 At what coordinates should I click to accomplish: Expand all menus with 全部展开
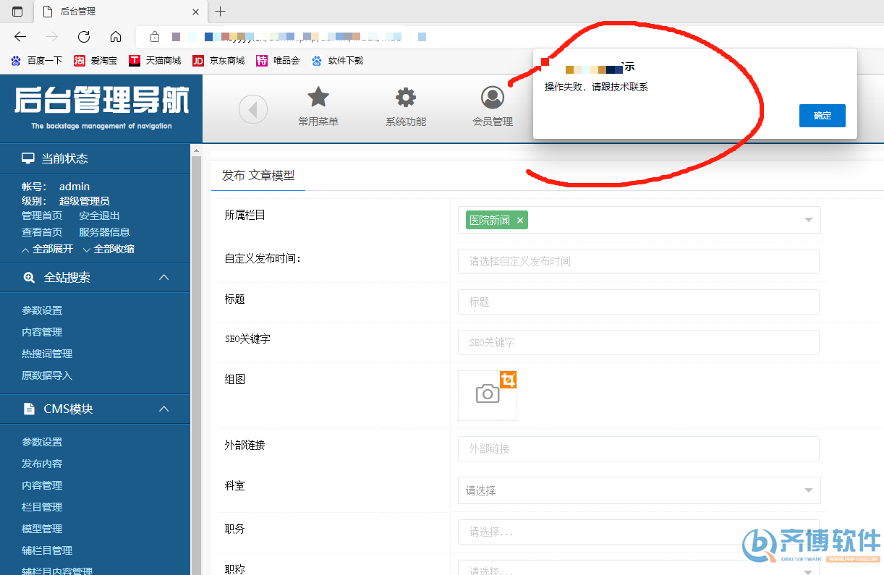[x=48, y=249]
